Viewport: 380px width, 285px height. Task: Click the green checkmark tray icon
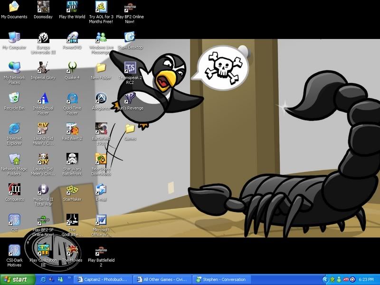[332, 279]
